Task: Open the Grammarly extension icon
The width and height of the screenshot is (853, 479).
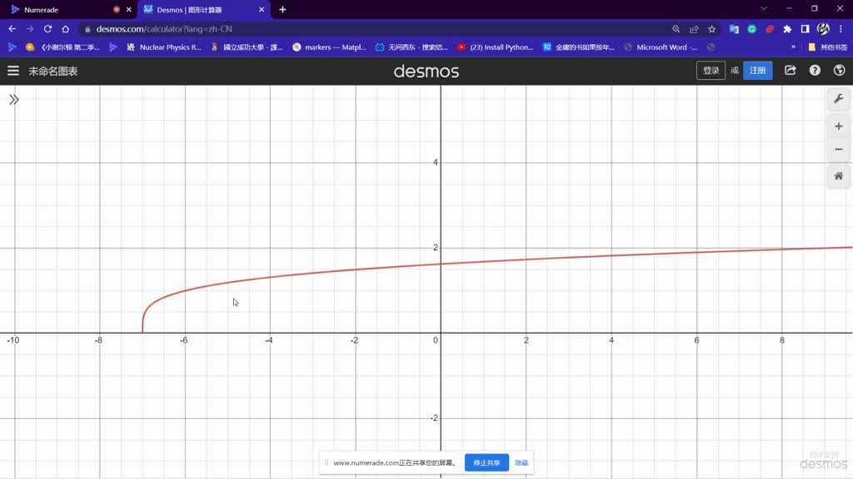Action: point(751,27)
